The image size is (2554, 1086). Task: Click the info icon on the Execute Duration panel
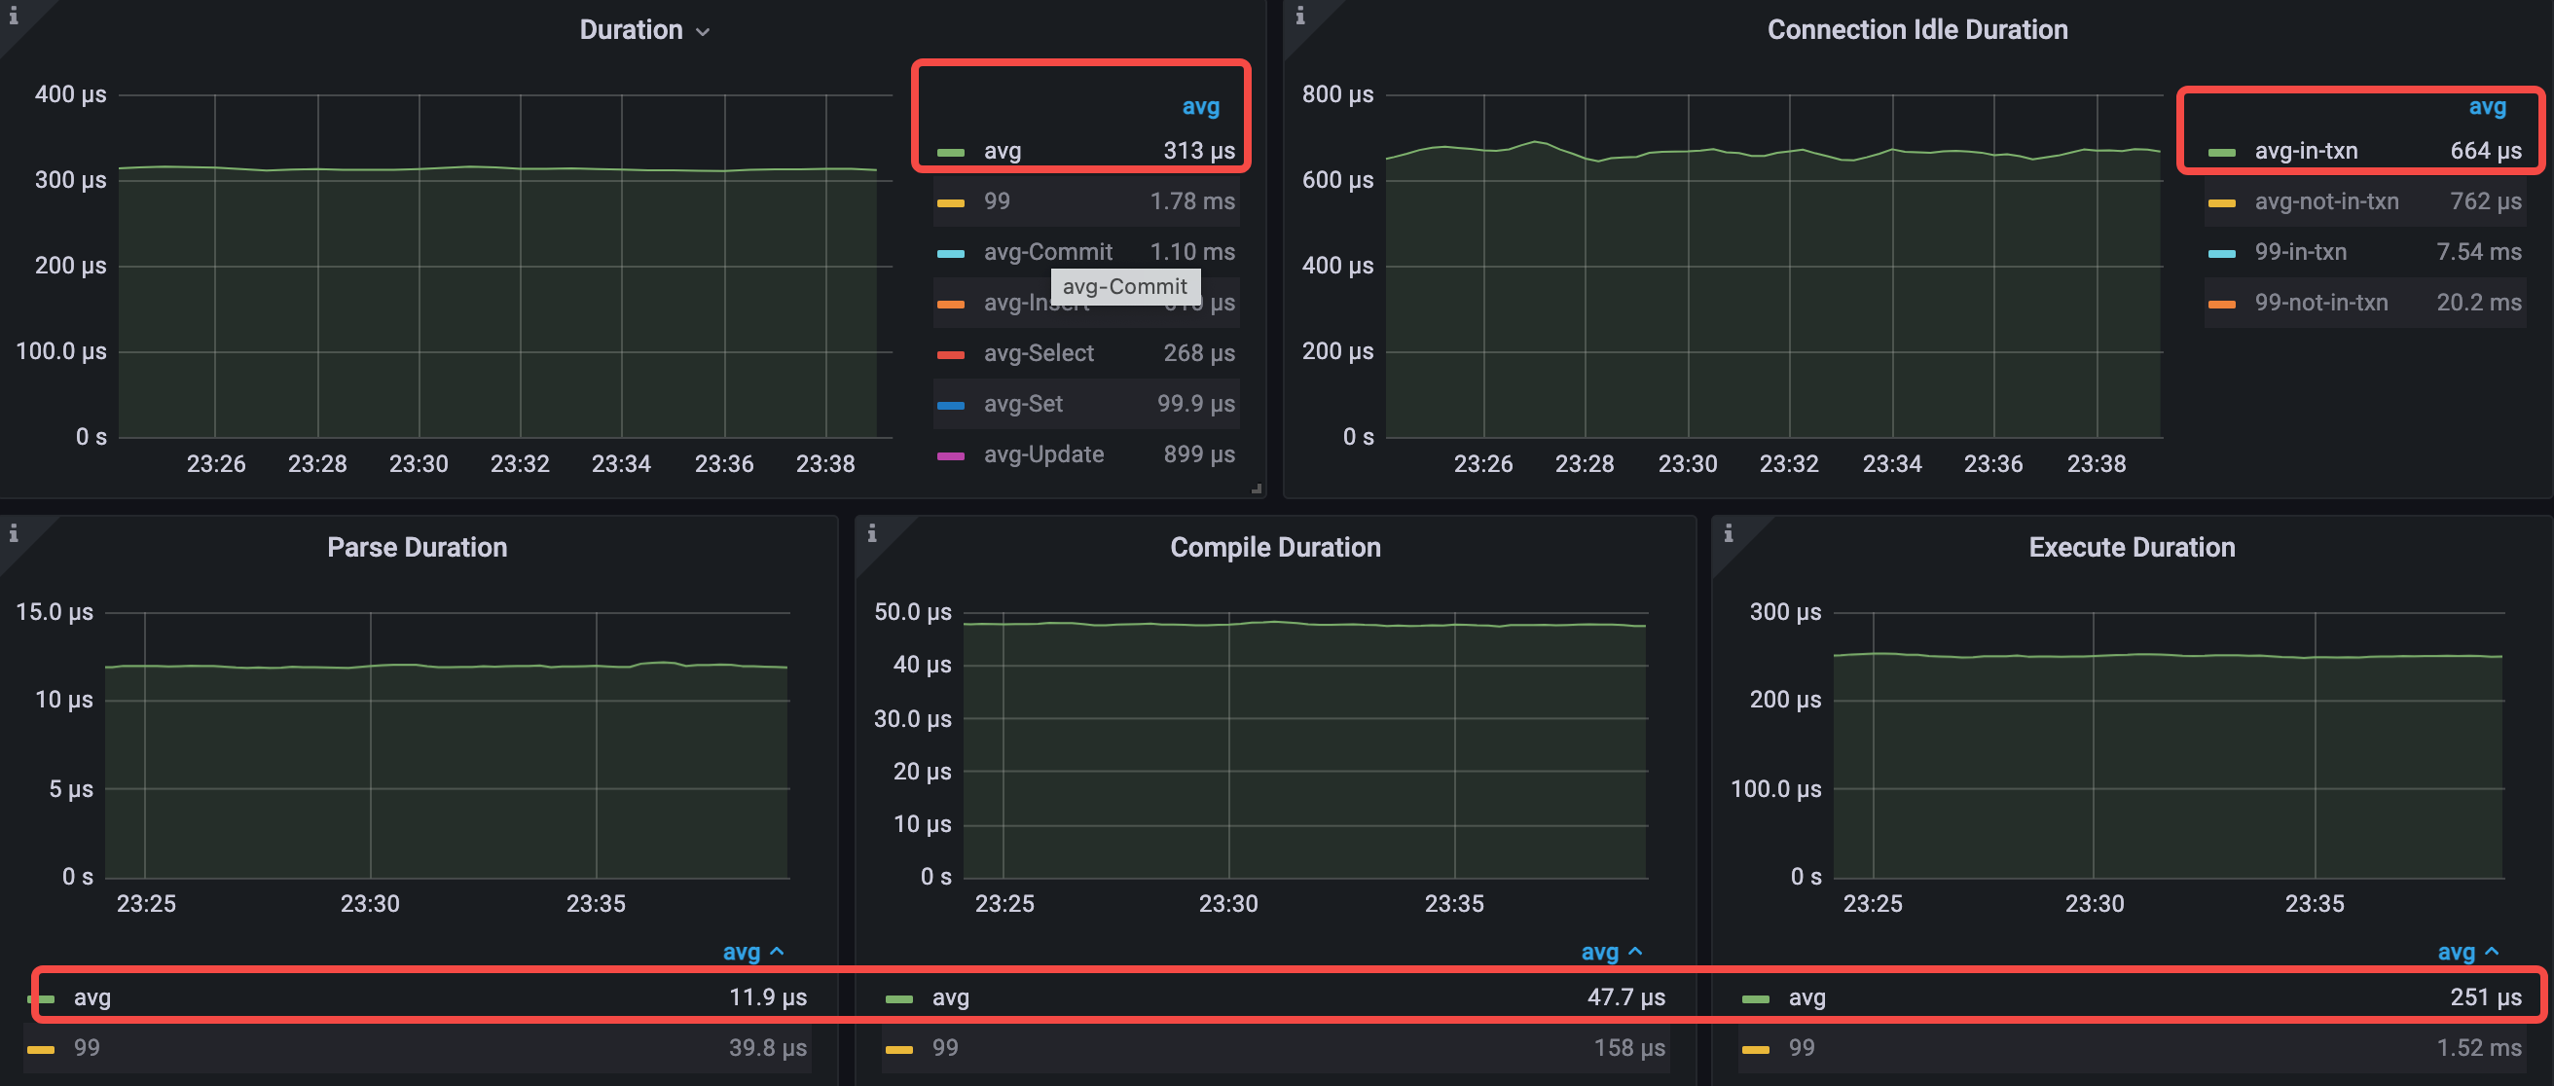click(1729, 533)
